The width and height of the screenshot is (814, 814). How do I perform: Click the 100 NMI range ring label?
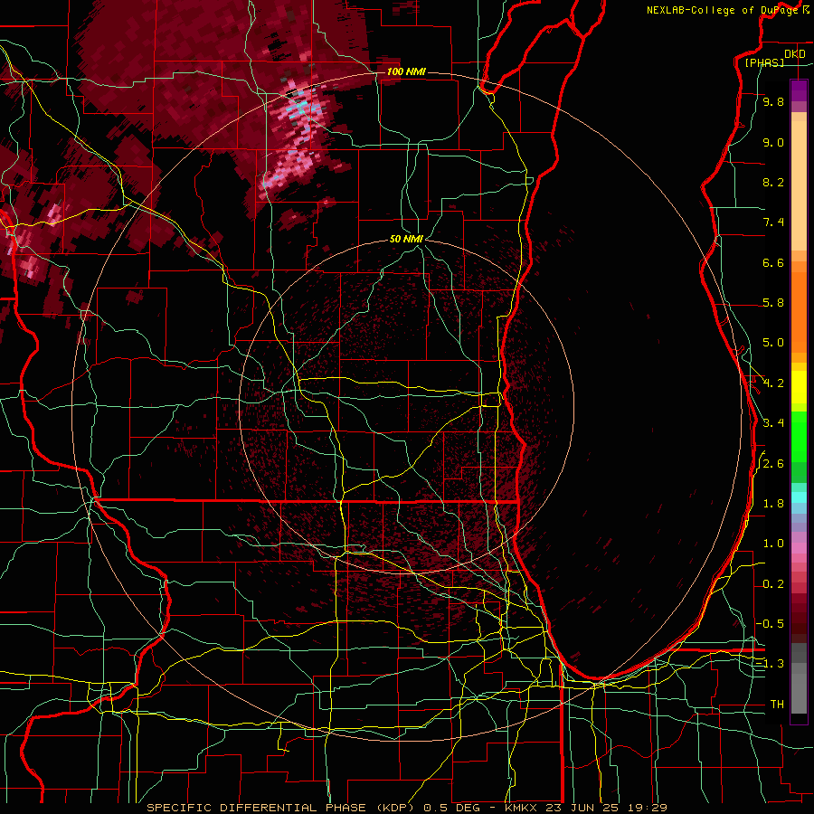point(406,71)
